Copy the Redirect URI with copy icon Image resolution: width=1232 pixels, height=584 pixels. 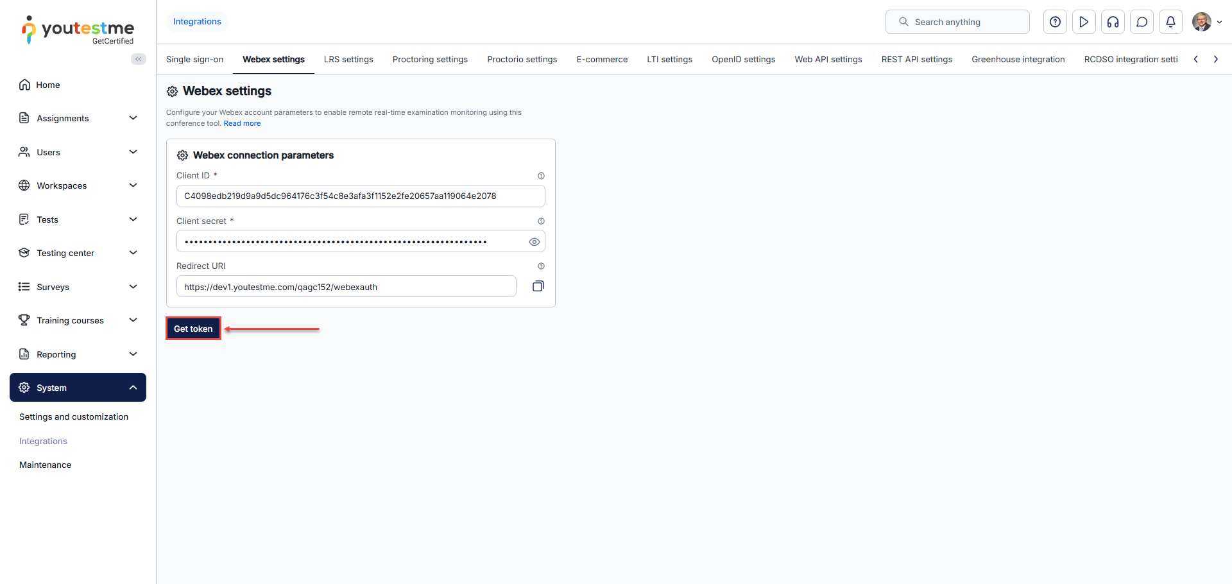[x=538, y=286]
